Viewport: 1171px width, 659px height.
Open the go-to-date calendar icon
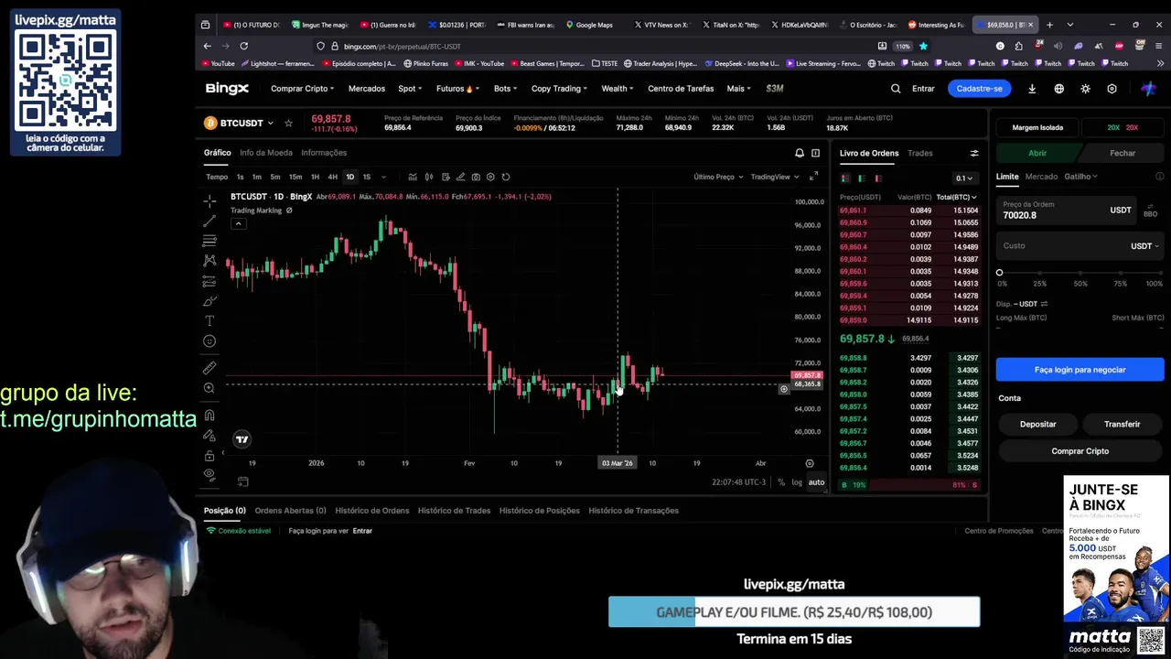pyautogui.click(x=243, y=481)
